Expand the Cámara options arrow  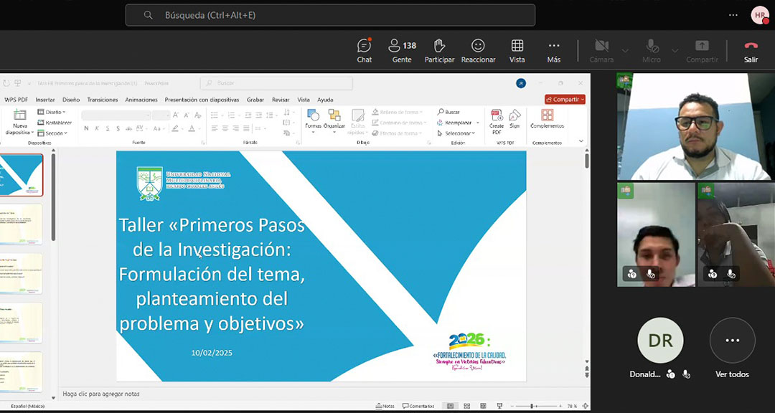(x=625, y=50)
